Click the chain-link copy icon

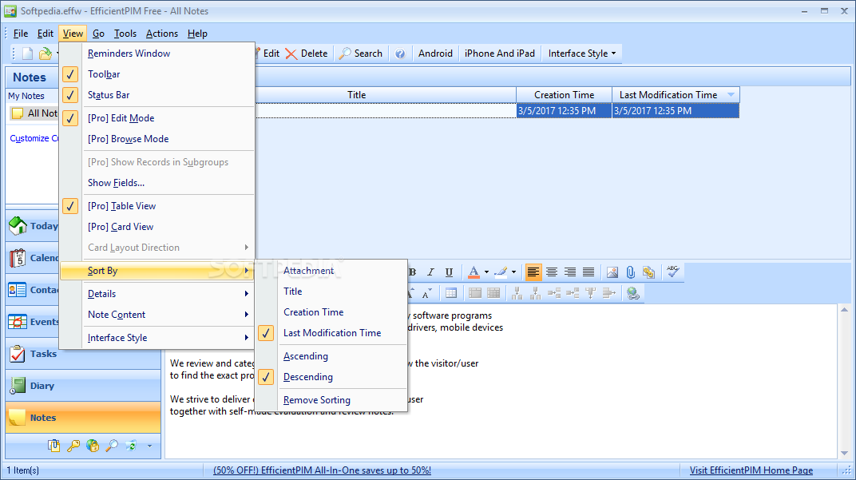648,272
